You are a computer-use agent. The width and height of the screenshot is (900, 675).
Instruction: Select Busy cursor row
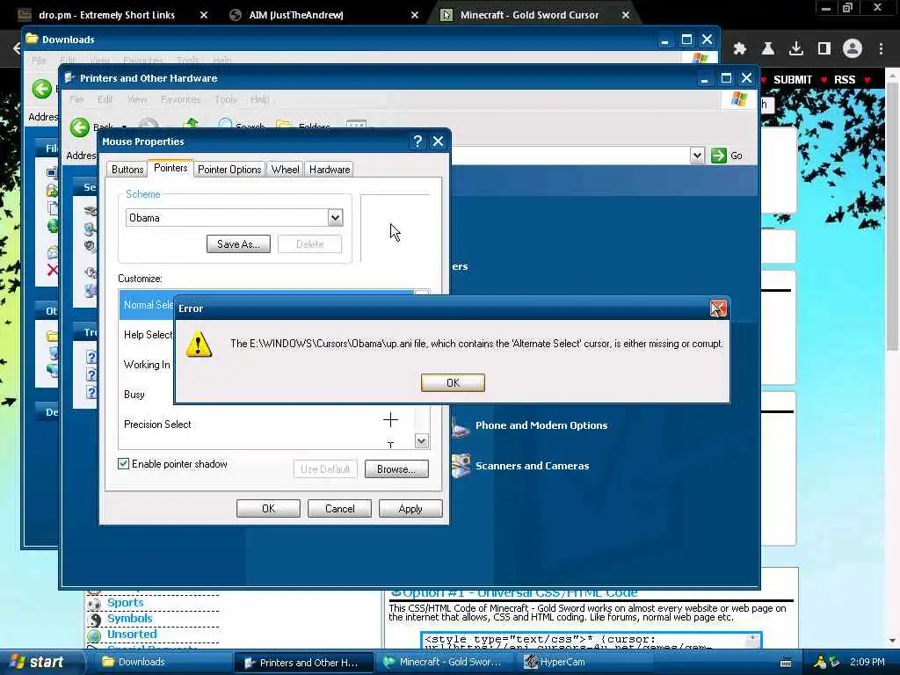[x=147, y=395]
